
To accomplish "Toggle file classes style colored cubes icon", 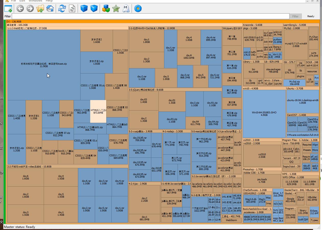I will coord(106,8).
